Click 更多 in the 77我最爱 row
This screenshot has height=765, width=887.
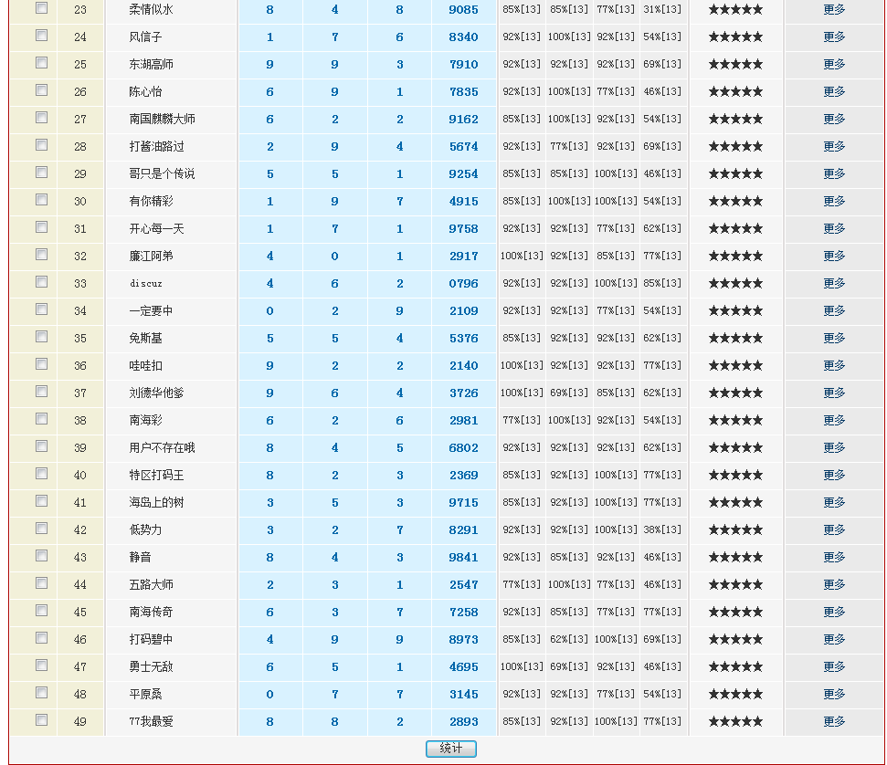(x=834, y=721)
